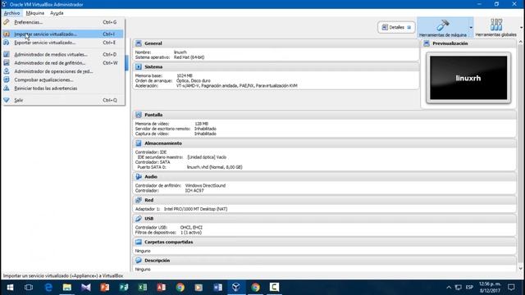Open Windows Start button
525x295 pixels.
tap(10, 288)
